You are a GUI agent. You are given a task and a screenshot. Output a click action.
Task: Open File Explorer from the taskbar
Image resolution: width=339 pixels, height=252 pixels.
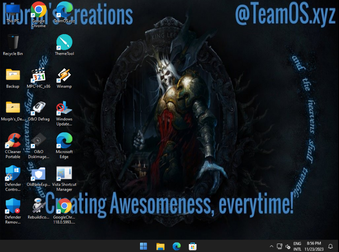click(160, 246)
